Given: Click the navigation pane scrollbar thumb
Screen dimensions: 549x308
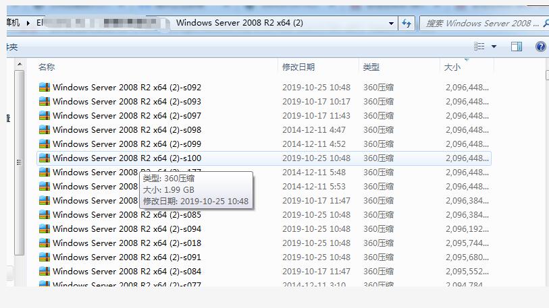Looking at the screenshot, I should 20,162.
